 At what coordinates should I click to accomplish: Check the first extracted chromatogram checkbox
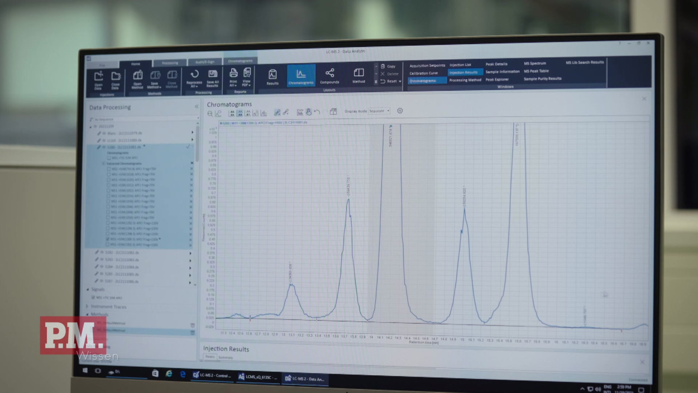tap(108, 169)
